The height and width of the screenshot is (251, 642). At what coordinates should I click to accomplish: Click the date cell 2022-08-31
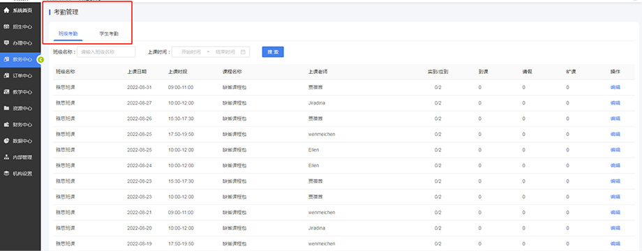click(140, 87)
